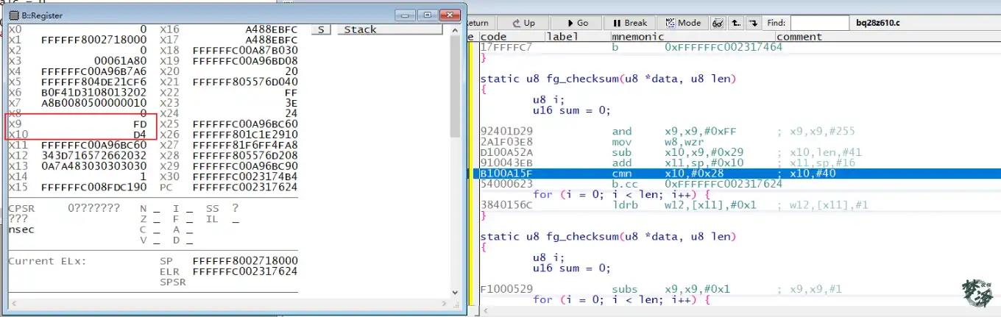Click the branch target 0xFFFFFFC002317464

tap(724, 47)
